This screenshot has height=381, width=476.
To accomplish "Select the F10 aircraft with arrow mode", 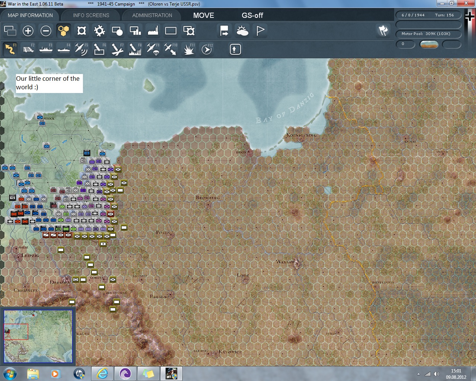I will (171, 49).
